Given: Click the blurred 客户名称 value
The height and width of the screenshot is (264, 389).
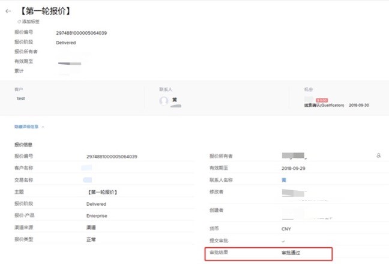Looking at the screenshot, I should 86,168.
